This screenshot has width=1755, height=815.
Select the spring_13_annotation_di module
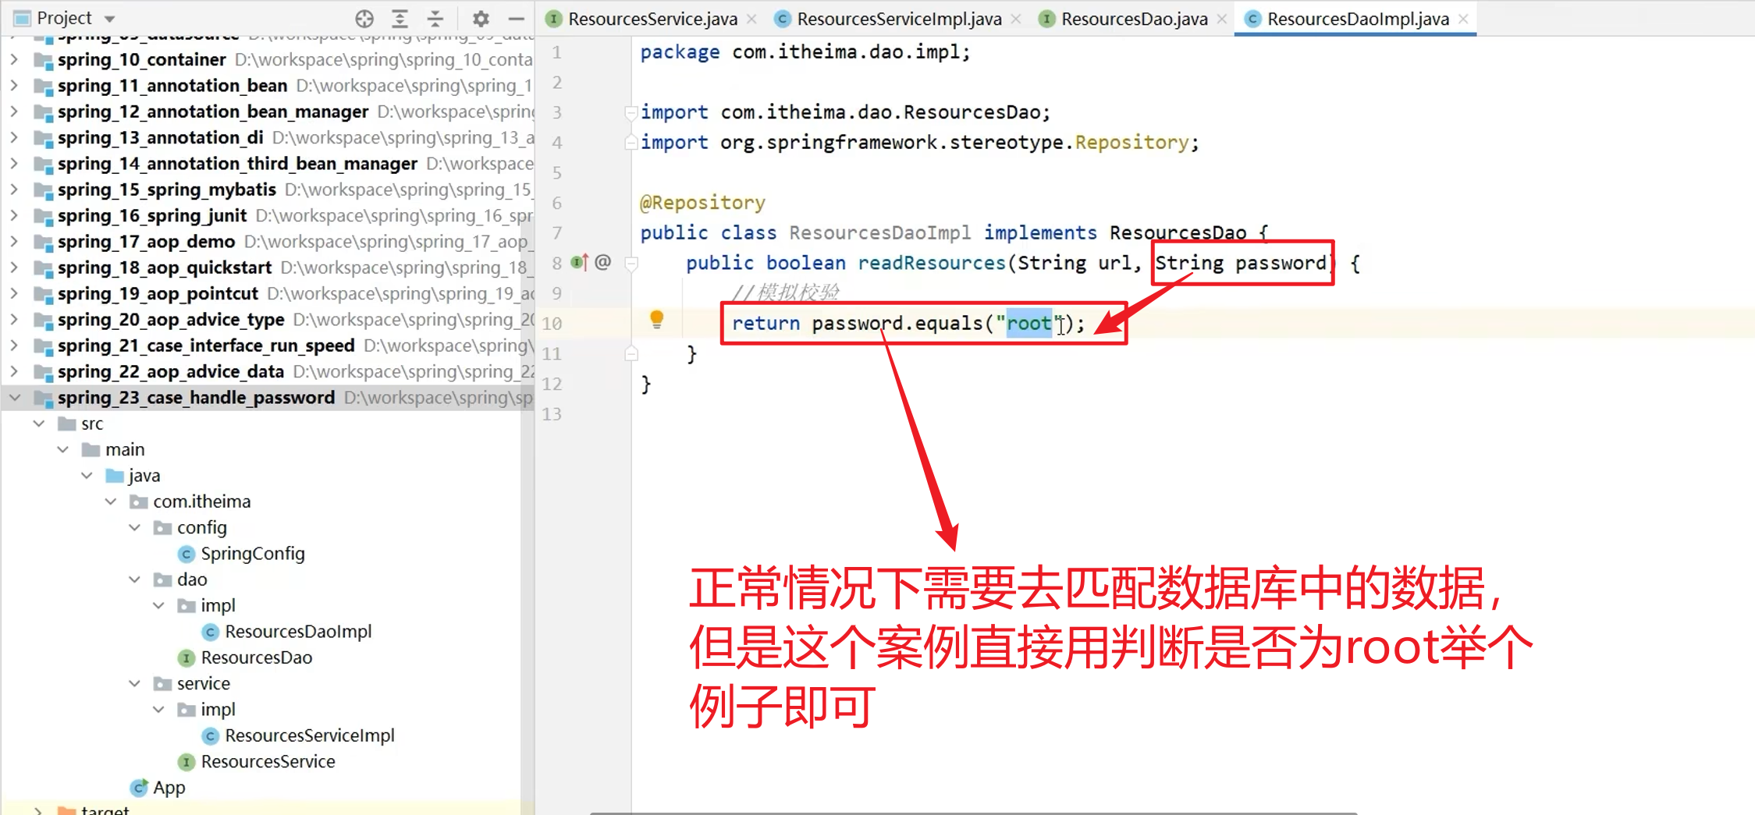[x=160, y=137]
